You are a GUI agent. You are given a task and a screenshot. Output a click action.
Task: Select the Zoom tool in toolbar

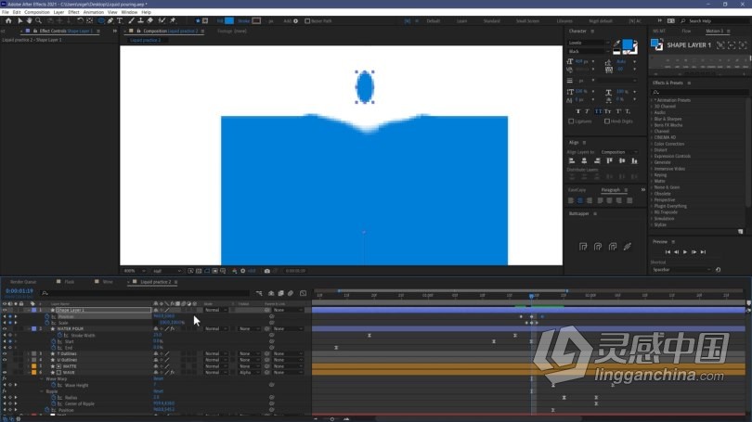[x=38, y=20]
